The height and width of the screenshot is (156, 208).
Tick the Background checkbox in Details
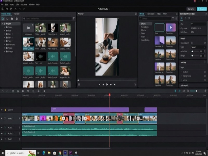192,43
